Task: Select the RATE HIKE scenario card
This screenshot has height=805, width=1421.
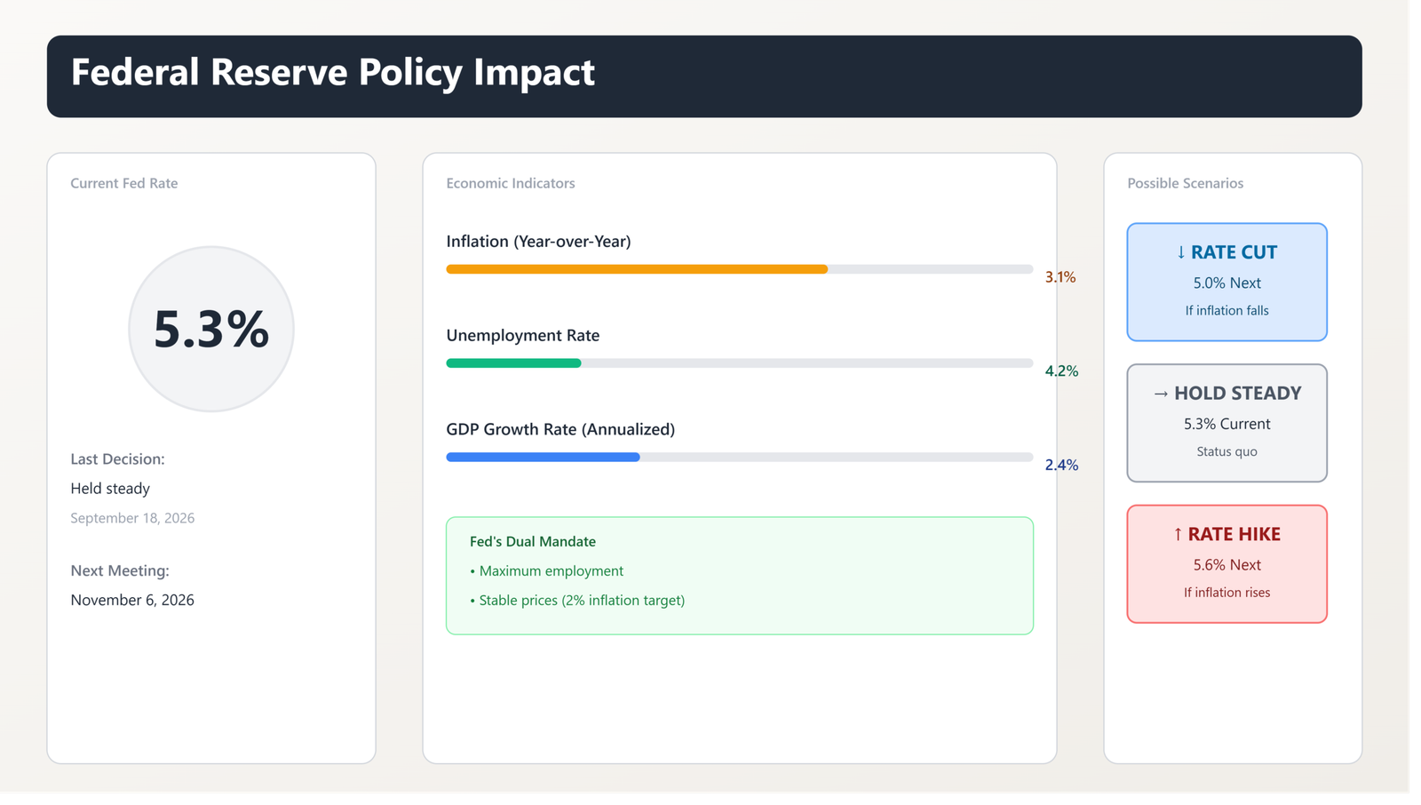Action: 1227,564
